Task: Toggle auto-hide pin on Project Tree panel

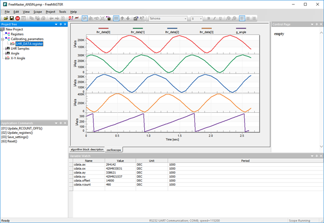Action: (x=60, y=24)
